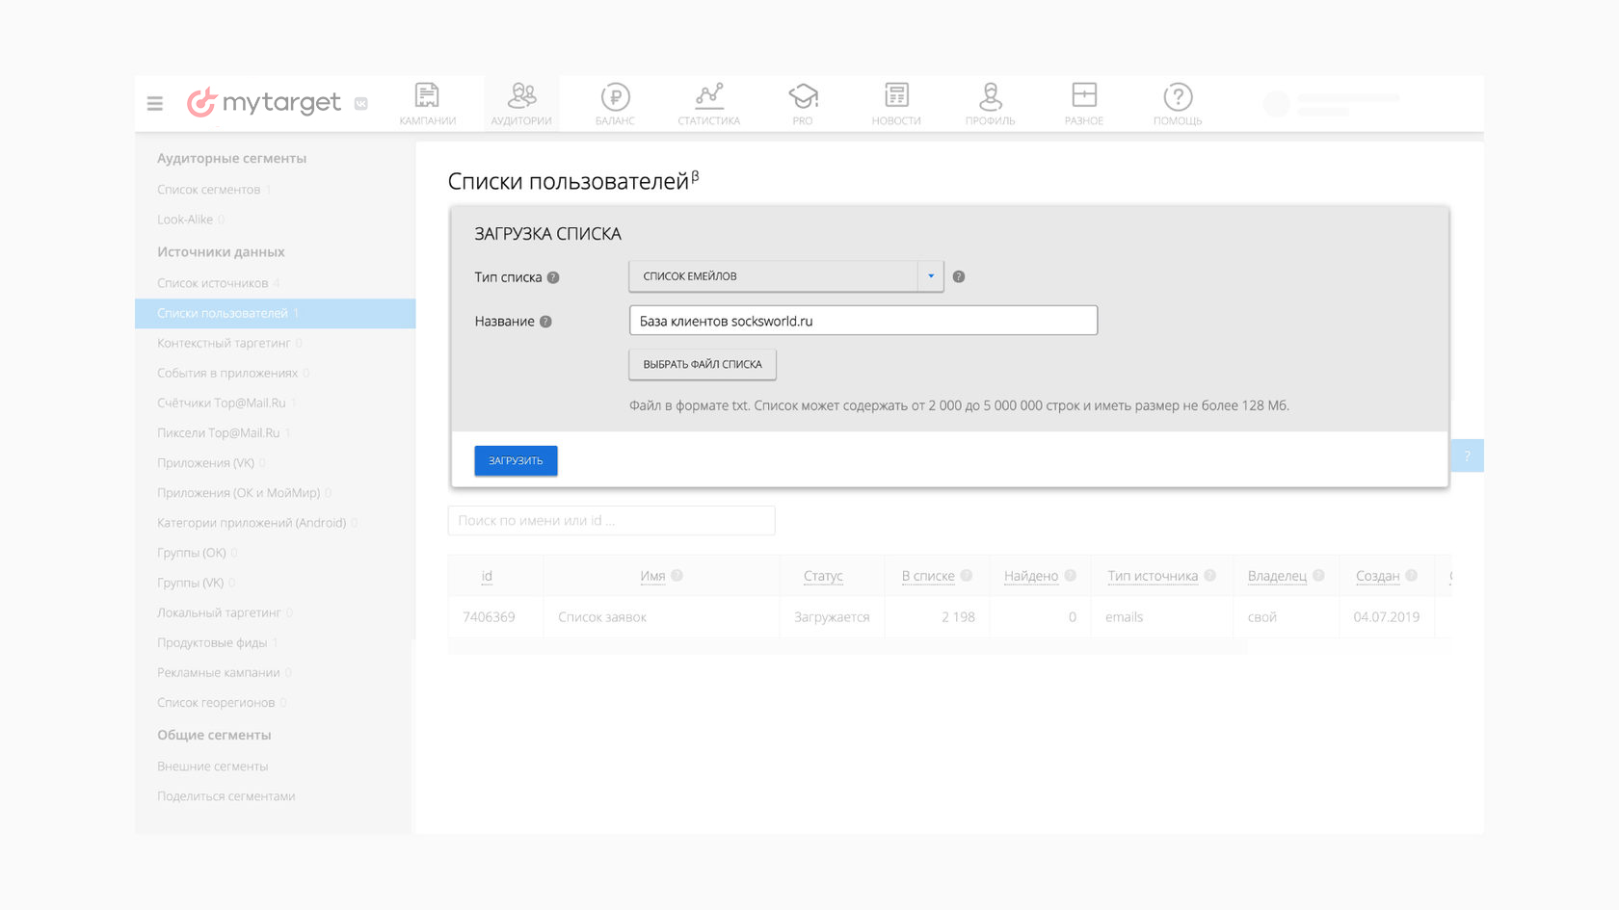Open the hamburger menu icon
Image resolution: width=1619 pixels, height=910 pixels.
click(x=154, y=103)
